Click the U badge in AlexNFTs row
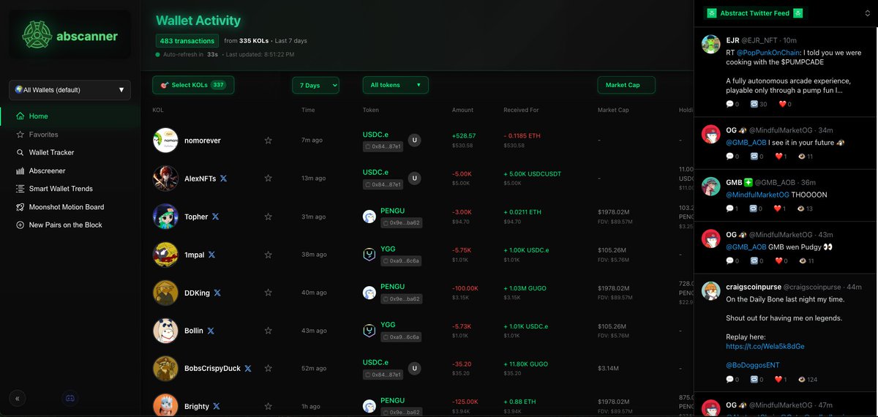This screenshot has width=878, height=417. tap(414, 178)
